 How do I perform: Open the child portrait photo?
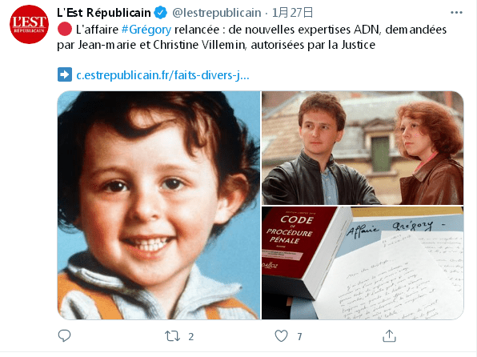[x=158, y=206]
